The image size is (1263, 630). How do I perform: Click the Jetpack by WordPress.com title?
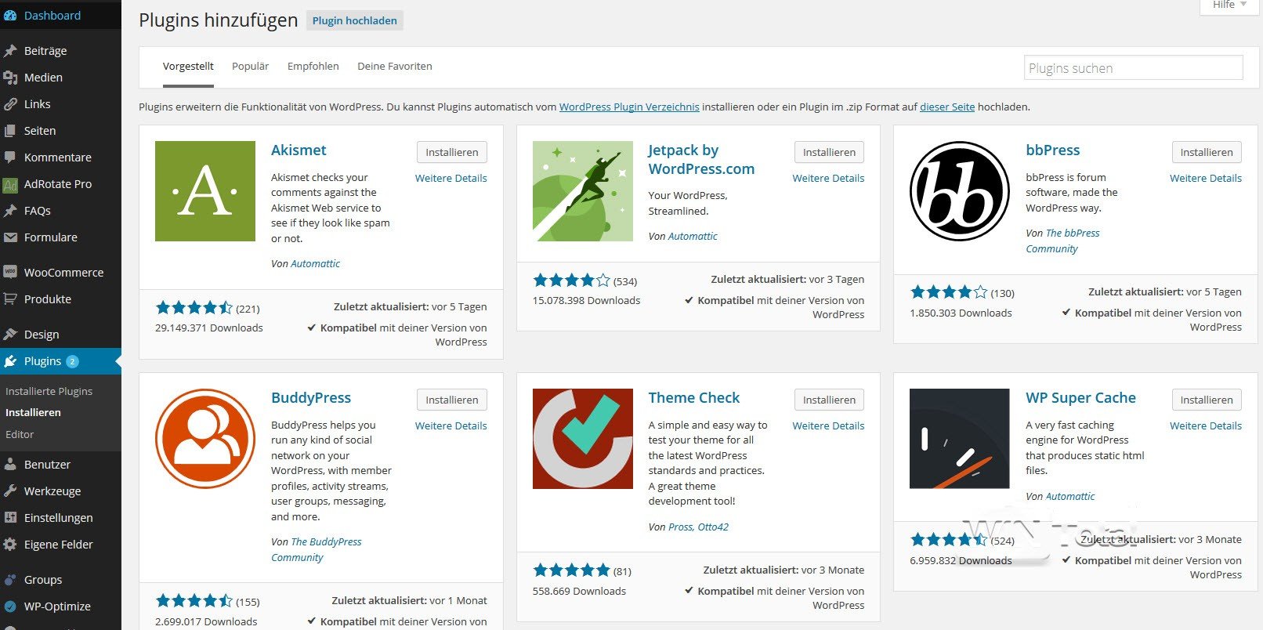coord(701,159)
